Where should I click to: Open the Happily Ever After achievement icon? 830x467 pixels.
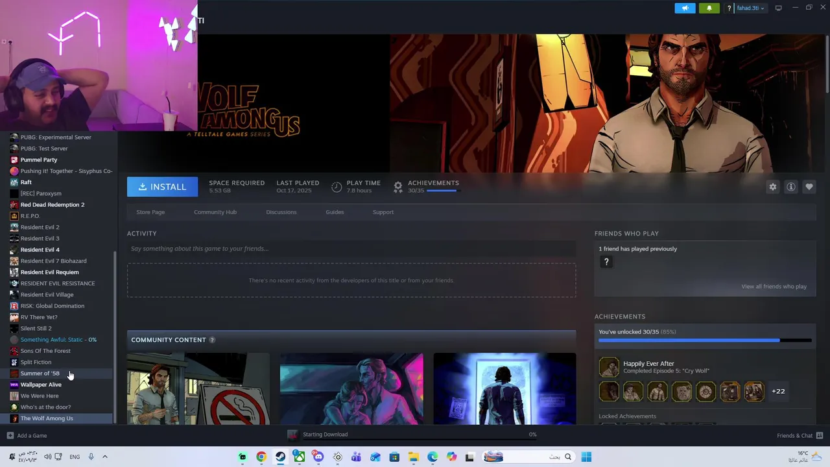pos(609,367)
